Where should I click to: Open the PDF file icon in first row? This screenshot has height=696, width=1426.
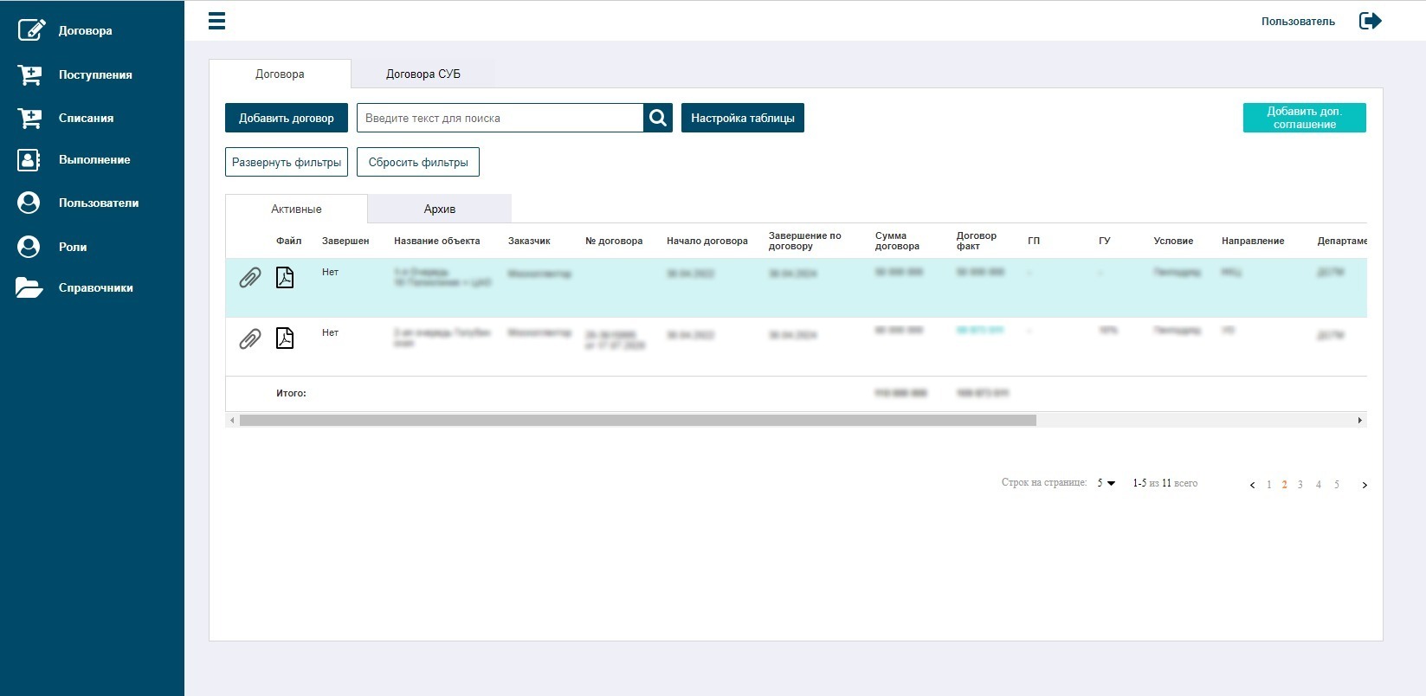285,277
